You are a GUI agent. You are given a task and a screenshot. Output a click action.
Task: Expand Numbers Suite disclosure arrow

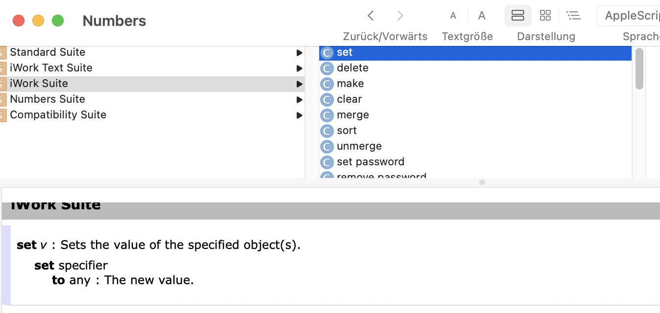pos(299,99)
